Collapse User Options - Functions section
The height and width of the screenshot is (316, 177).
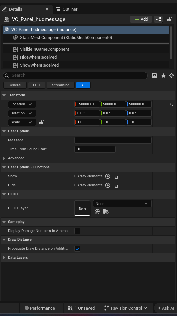pyautogui.click(x=4, y=167)
